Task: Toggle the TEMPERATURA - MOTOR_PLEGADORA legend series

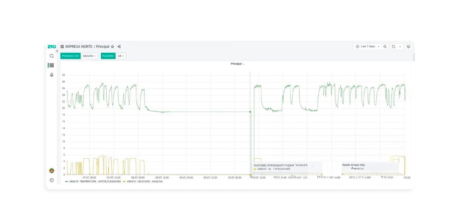Action: click(95, 182)
